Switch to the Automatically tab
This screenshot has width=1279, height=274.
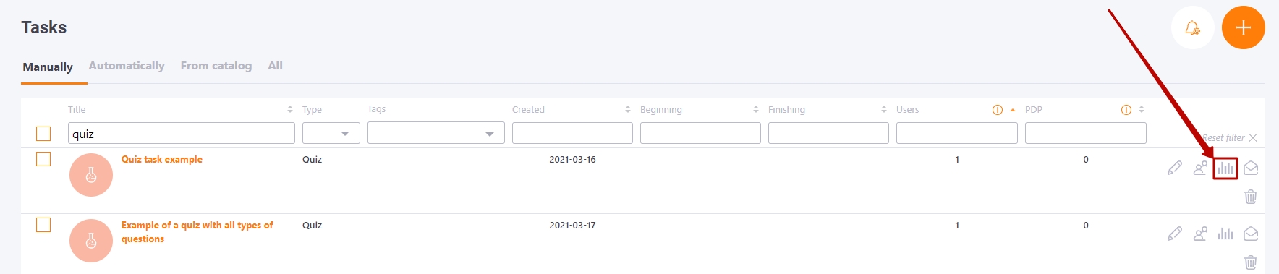[x=127, y=66]
